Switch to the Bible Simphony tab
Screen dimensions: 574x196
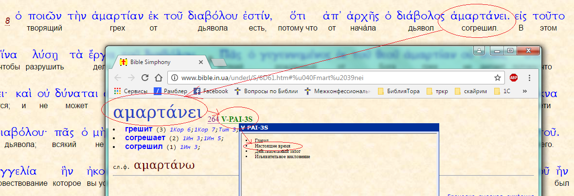(161, 63)
